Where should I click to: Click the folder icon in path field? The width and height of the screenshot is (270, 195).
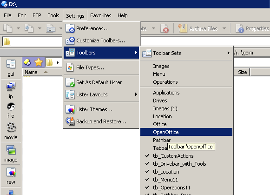point(7,41)
